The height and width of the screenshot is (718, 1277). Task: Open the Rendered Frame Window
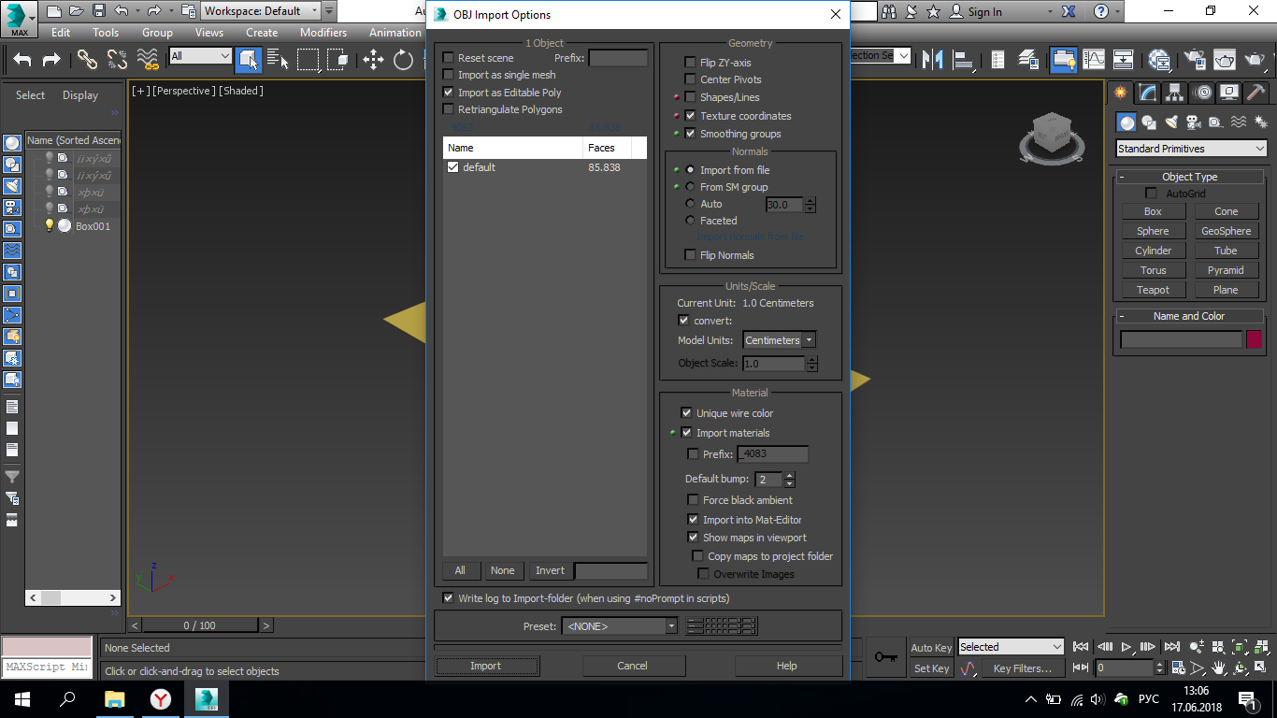point(1224,60)
